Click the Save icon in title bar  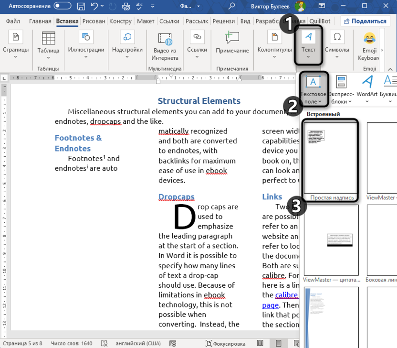pyautogui.click(x=81, y=6)
